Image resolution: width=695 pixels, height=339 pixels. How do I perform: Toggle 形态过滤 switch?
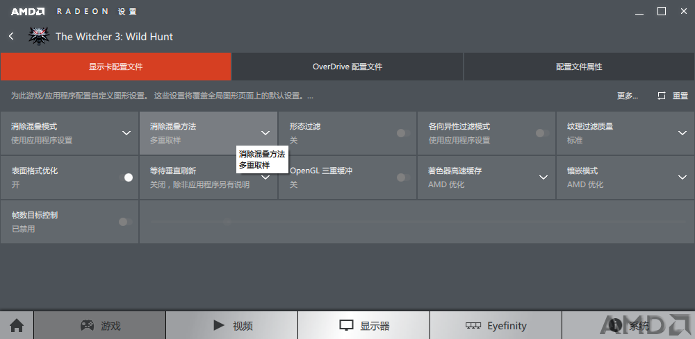(403, 133)
